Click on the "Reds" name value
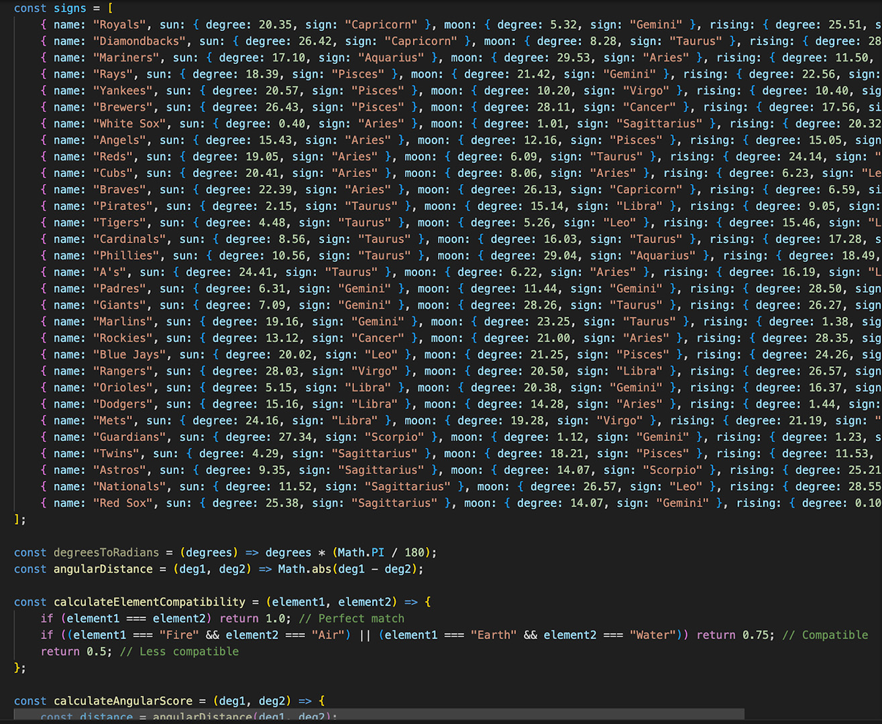Screen dimensions: 882x724 click(113, 157)
